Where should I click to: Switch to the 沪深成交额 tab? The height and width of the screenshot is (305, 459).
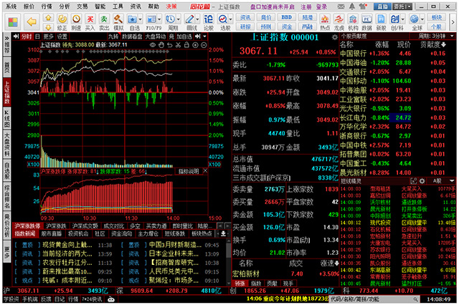[82, 226]
